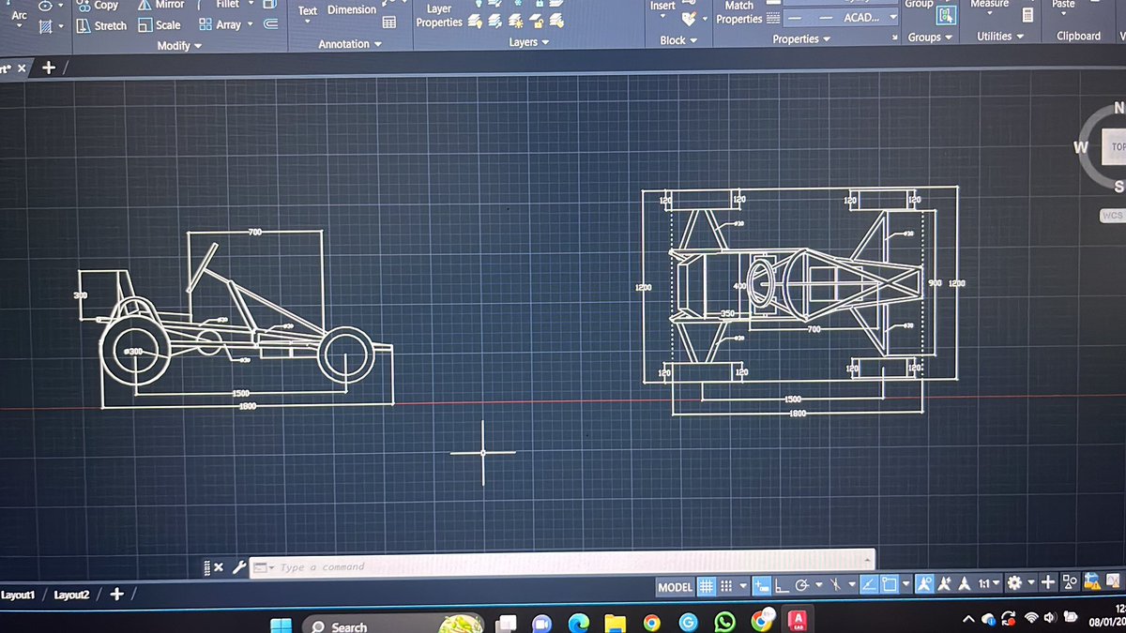Select the Mirror tool
The image size is (1126, 633).
tap(160, 5)
